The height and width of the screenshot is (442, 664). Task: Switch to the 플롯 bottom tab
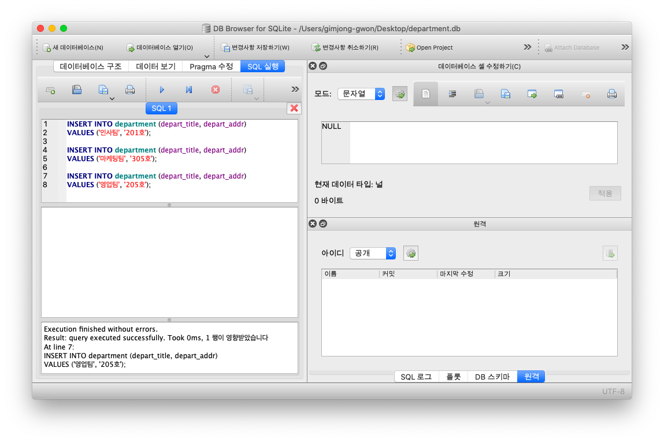pos(453,376)
